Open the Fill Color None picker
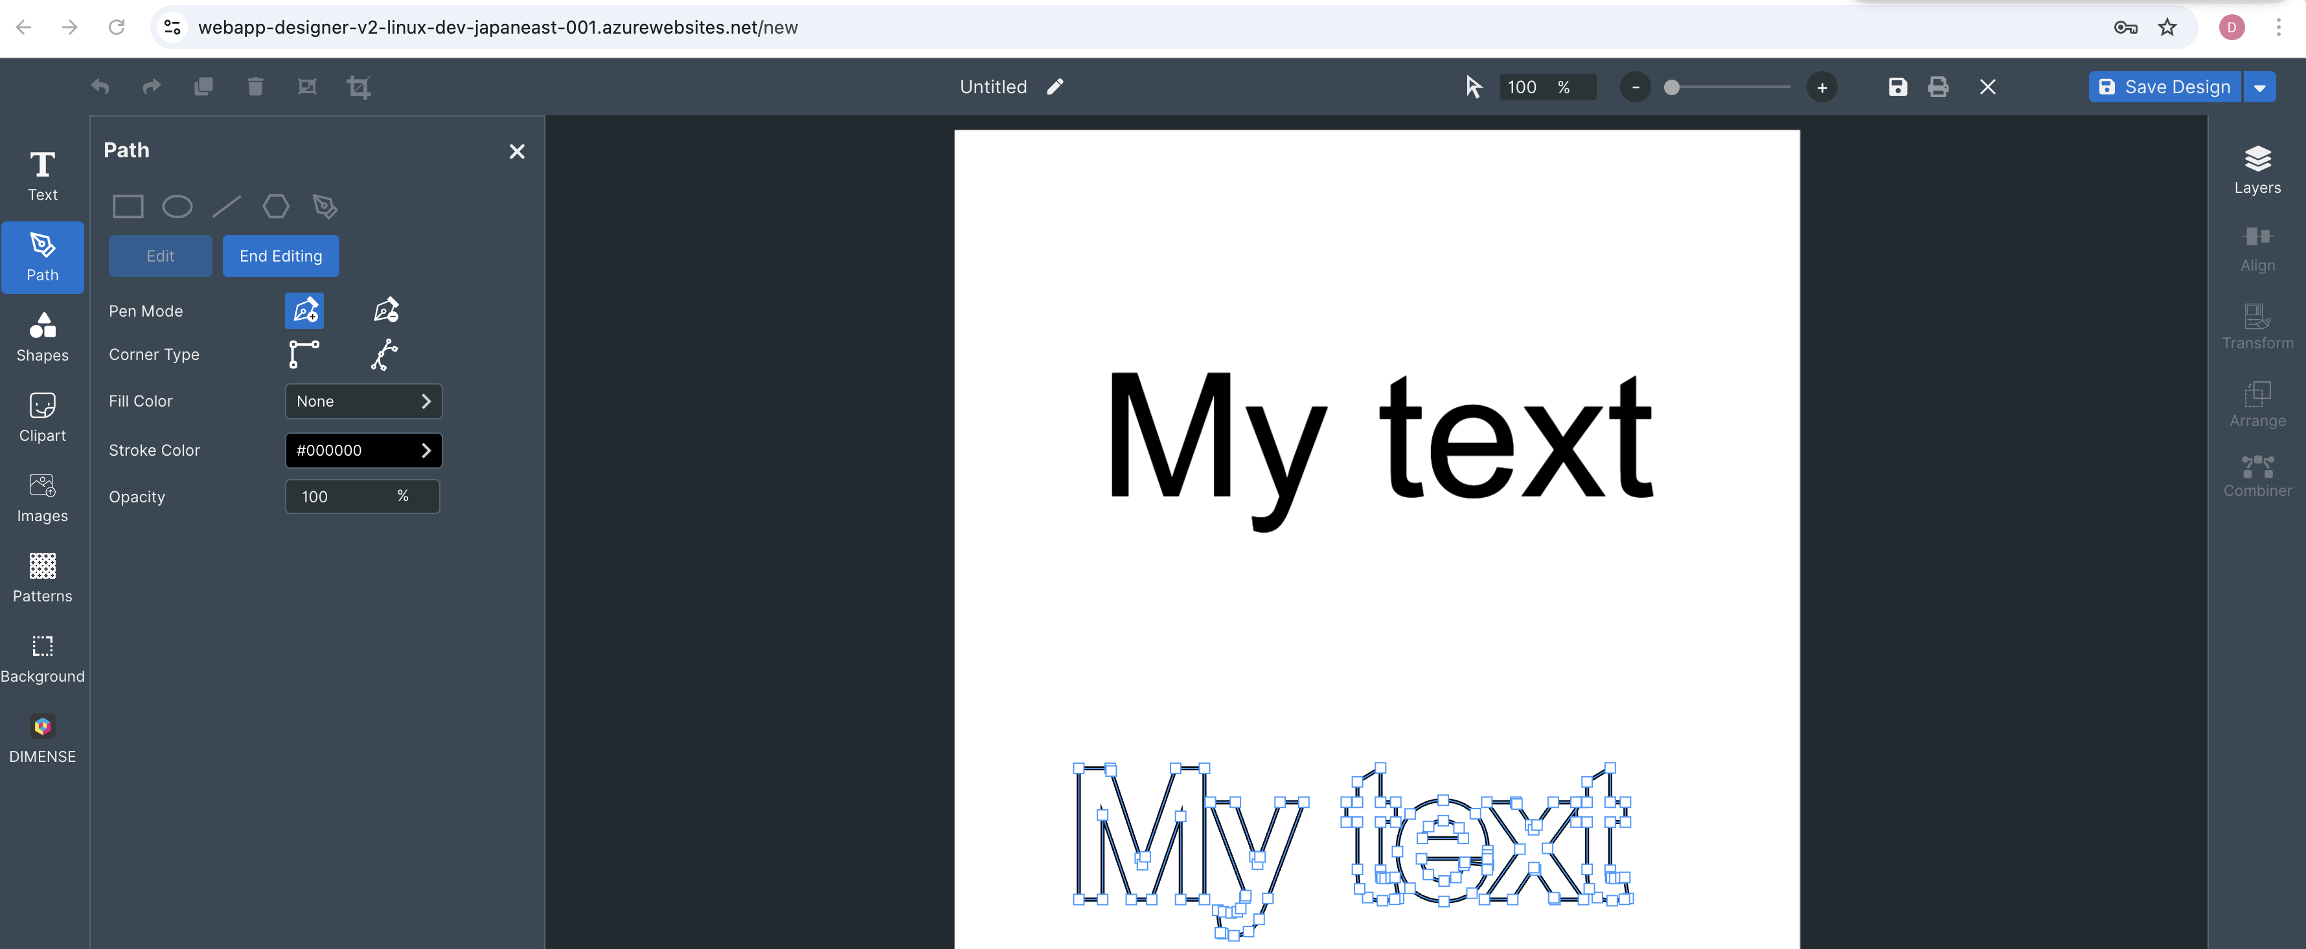Image resolution: width=2306 pixels, height=949 pixels. (x=363, y=401)
